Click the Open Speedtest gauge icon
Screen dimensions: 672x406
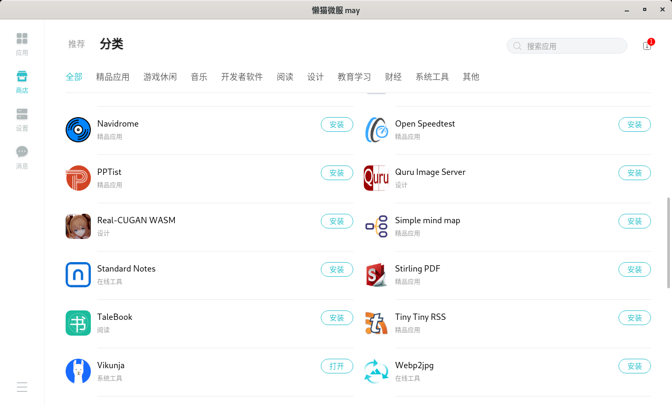click(376, 130)
